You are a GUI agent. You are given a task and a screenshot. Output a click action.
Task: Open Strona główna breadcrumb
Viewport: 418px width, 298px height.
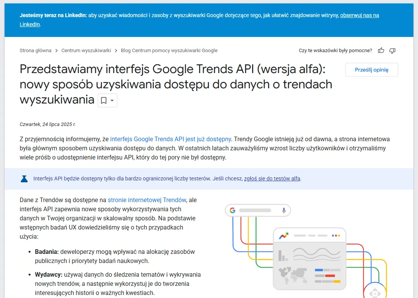click(35, 51)
